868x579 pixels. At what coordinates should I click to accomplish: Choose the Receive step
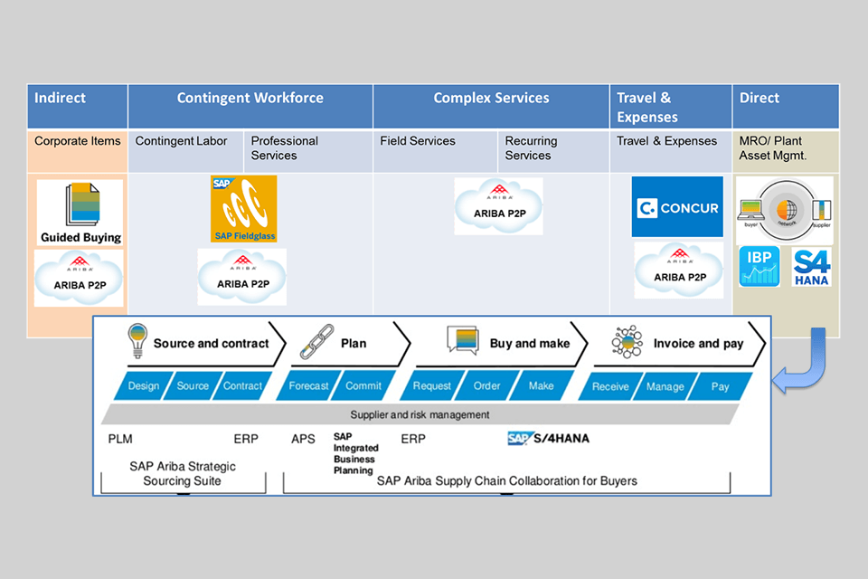click(610, 386)
